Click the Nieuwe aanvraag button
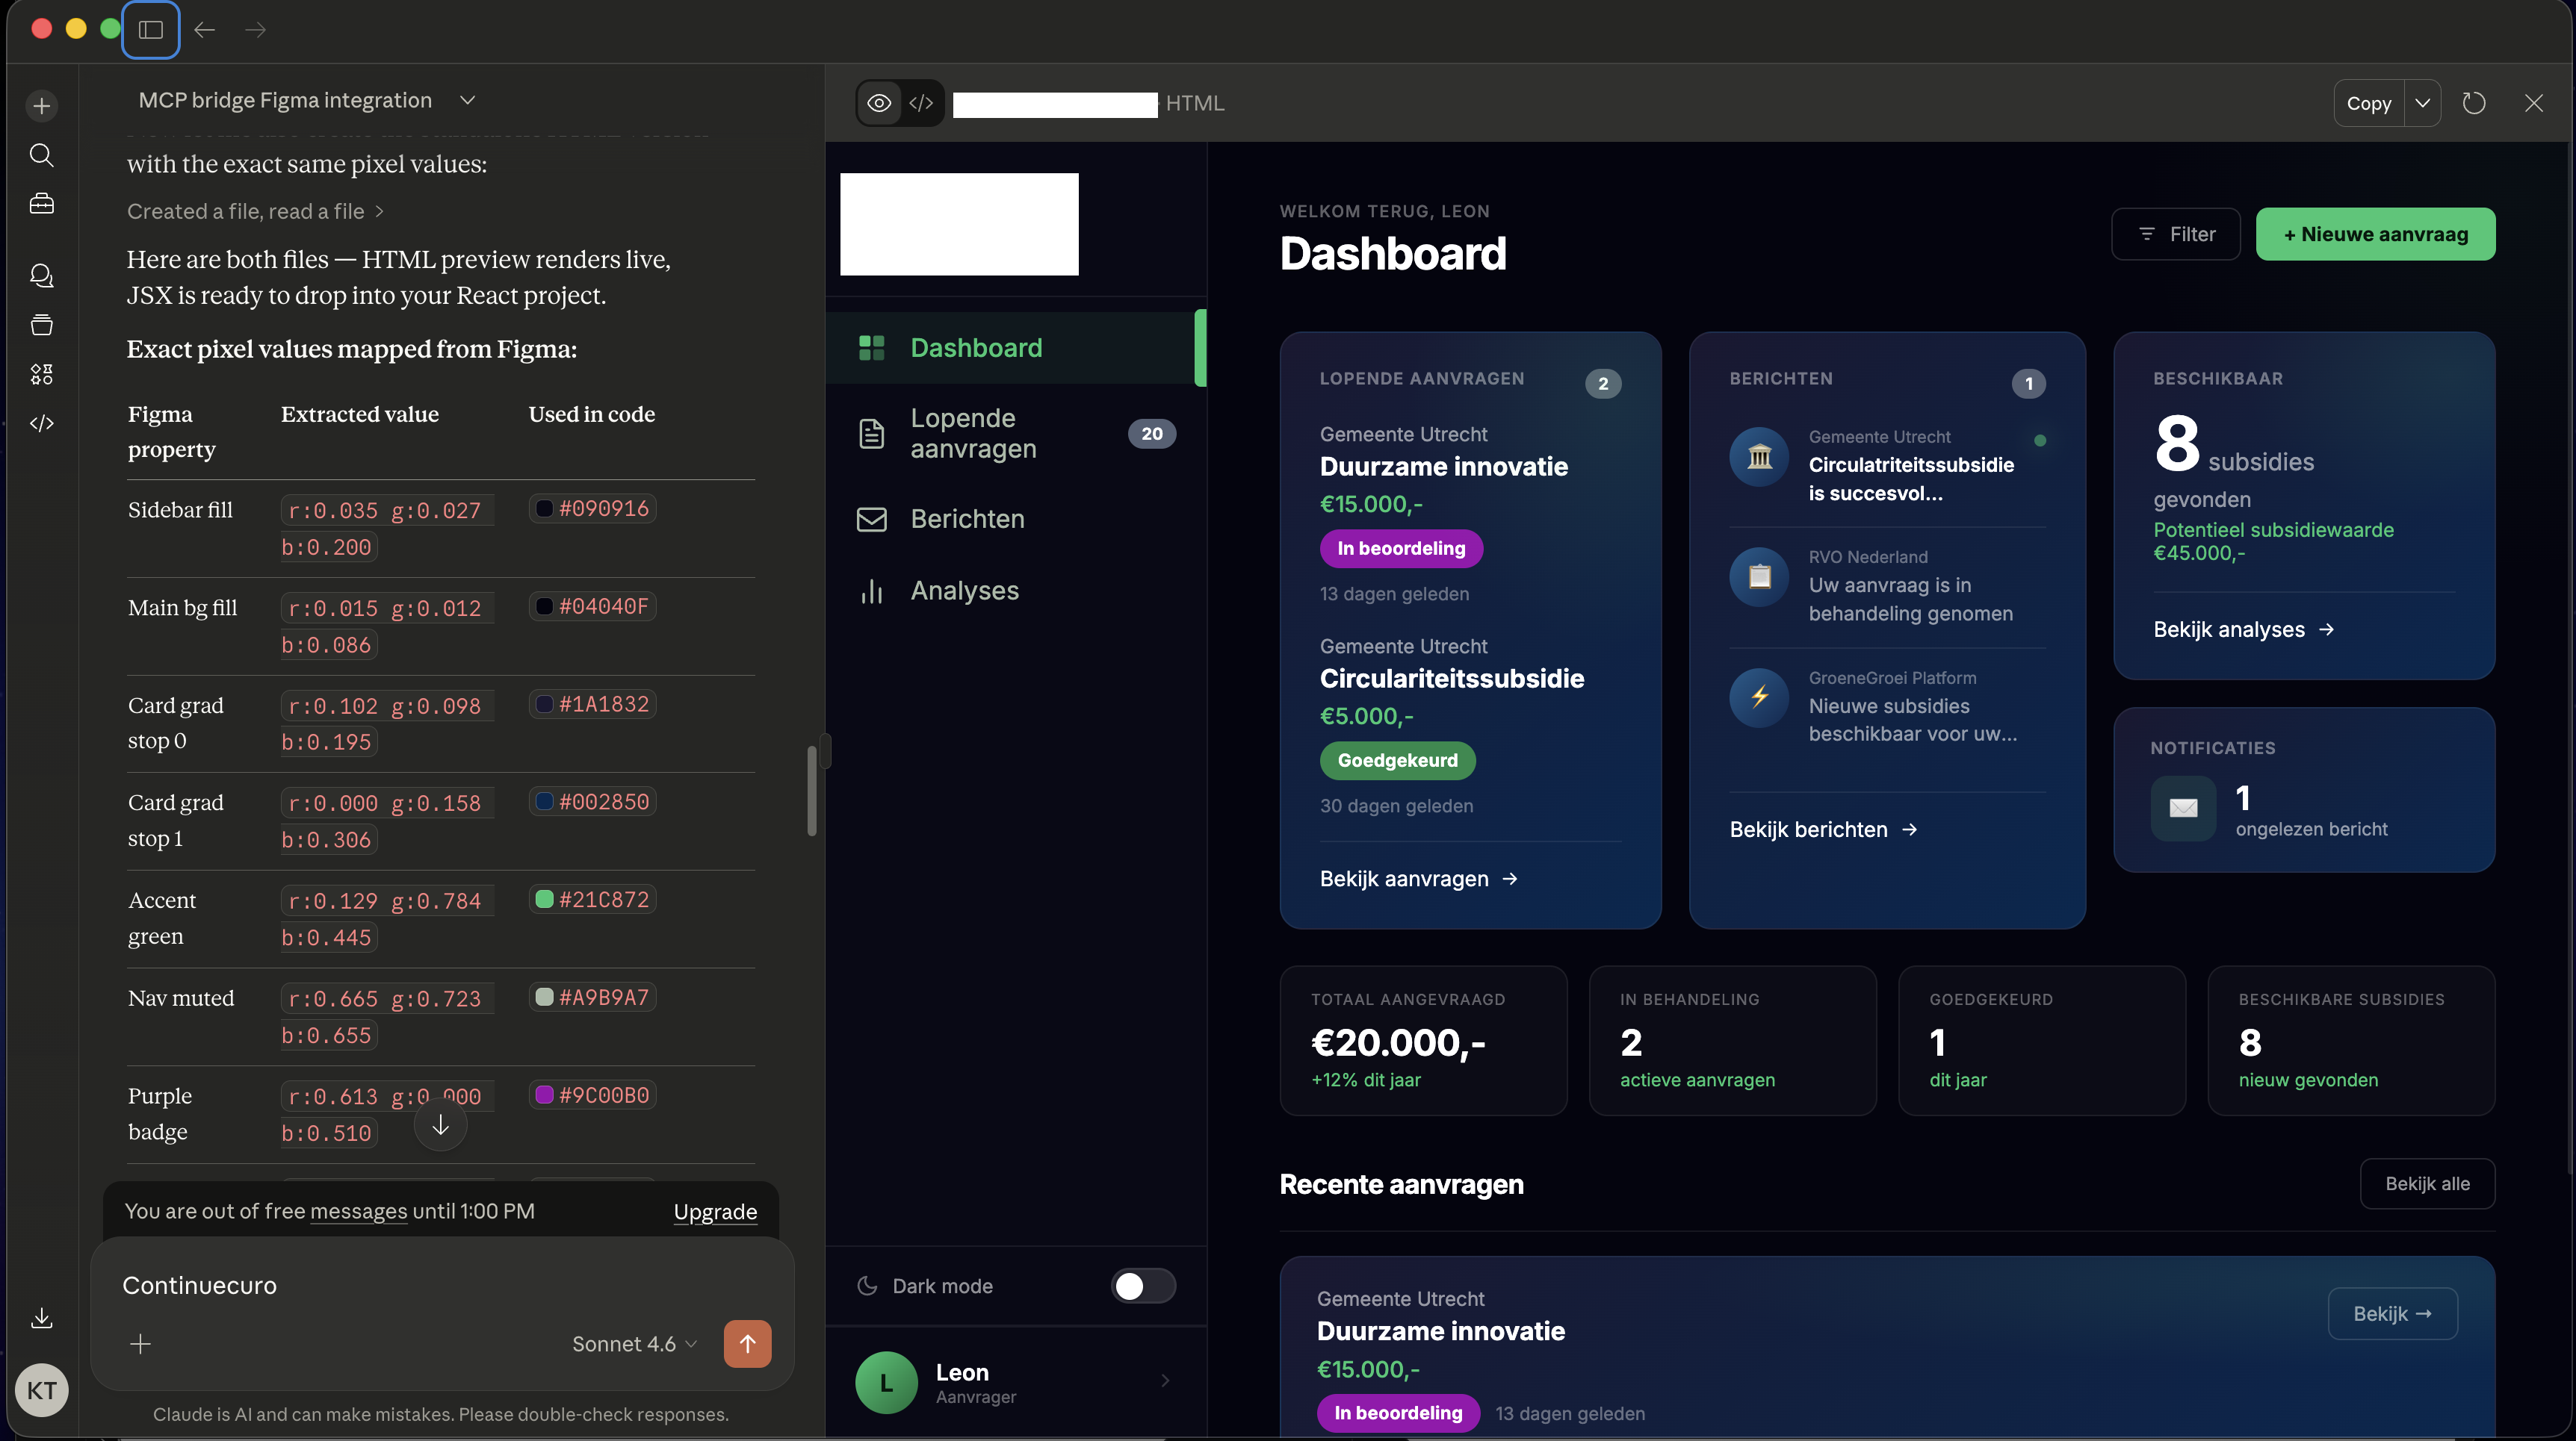 click(x=2375, y=234)
